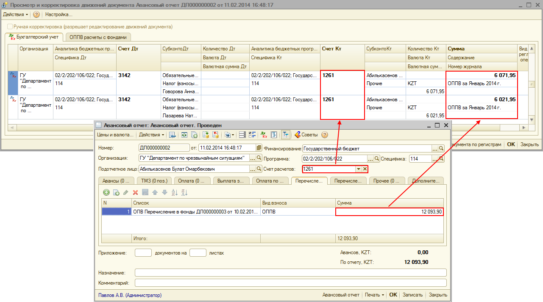This screenshot has height=302, width=543.
Task: Click the Записать button
Action: click(412, 295)
